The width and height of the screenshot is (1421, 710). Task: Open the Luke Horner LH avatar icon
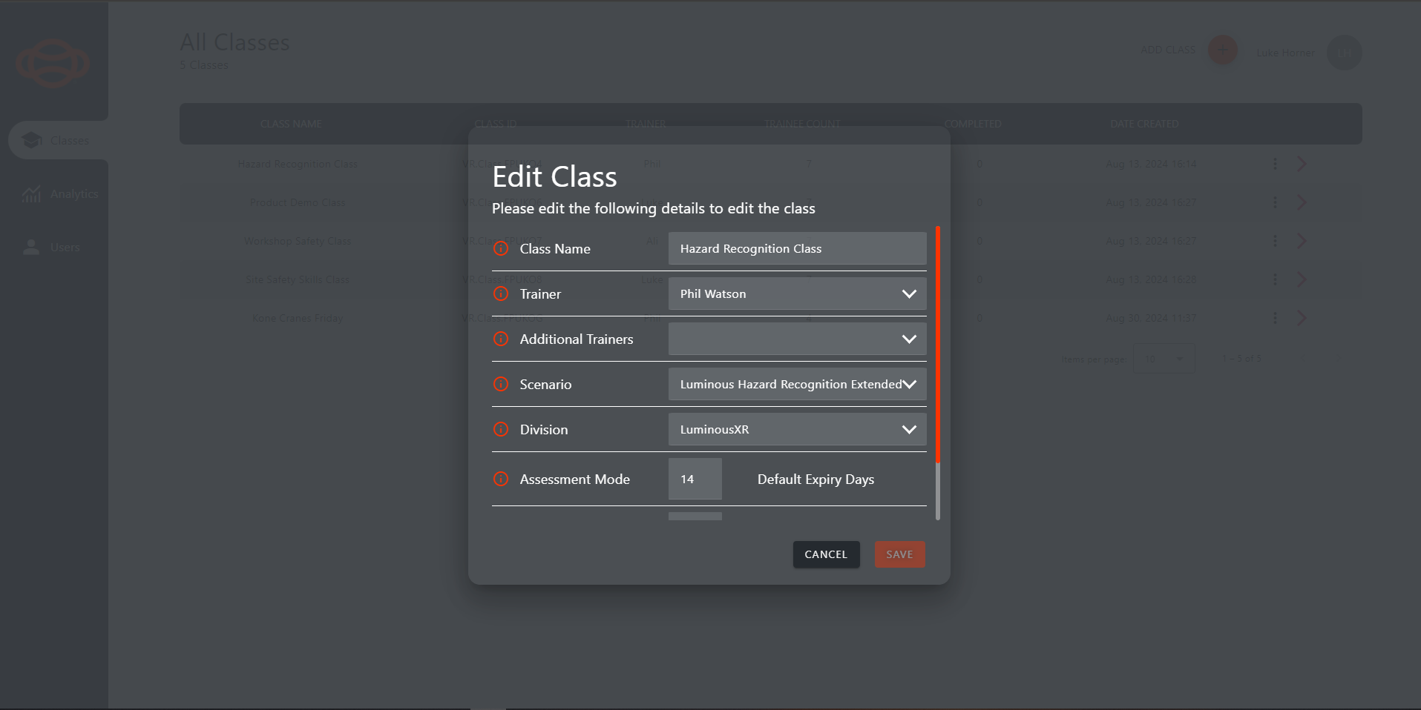(x=1343, y=53)
